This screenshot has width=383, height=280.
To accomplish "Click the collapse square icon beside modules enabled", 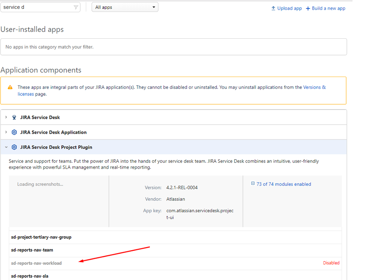I will 253,183.
